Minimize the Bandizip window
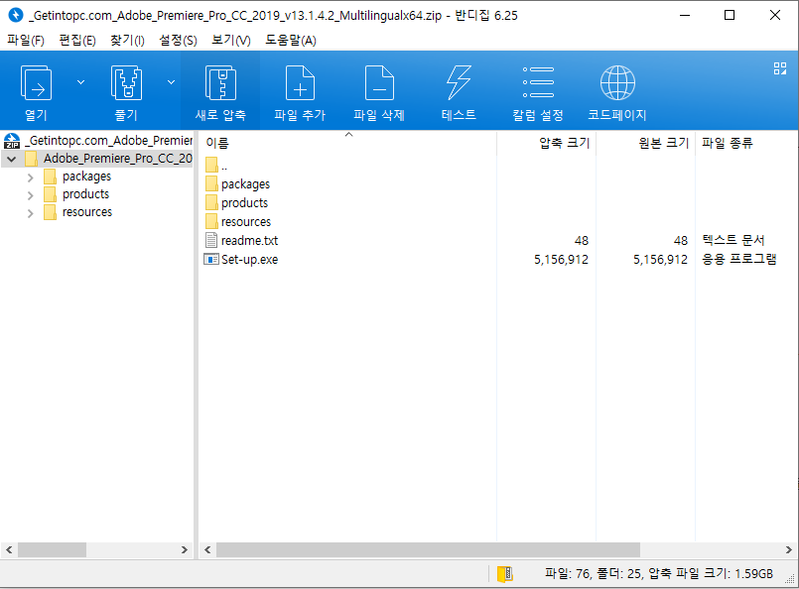Viewport: 799px width, 589px height. [x=684, y=15]
